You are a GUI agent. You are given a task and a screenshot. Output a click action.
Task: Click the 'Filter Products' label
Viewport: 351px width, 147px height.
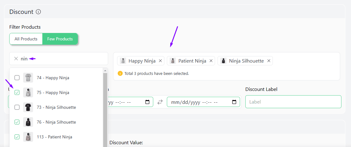(25, 27)
